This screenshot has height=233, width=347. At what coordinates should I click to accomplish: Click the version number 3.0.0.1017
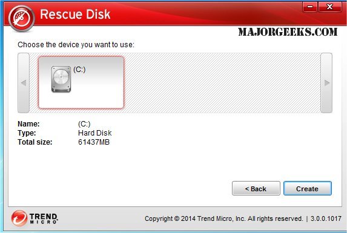tap(326, 218)
